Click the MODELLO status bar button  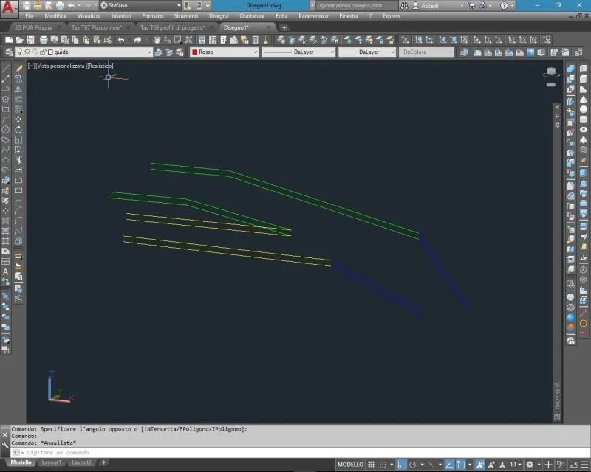(350, 465)
